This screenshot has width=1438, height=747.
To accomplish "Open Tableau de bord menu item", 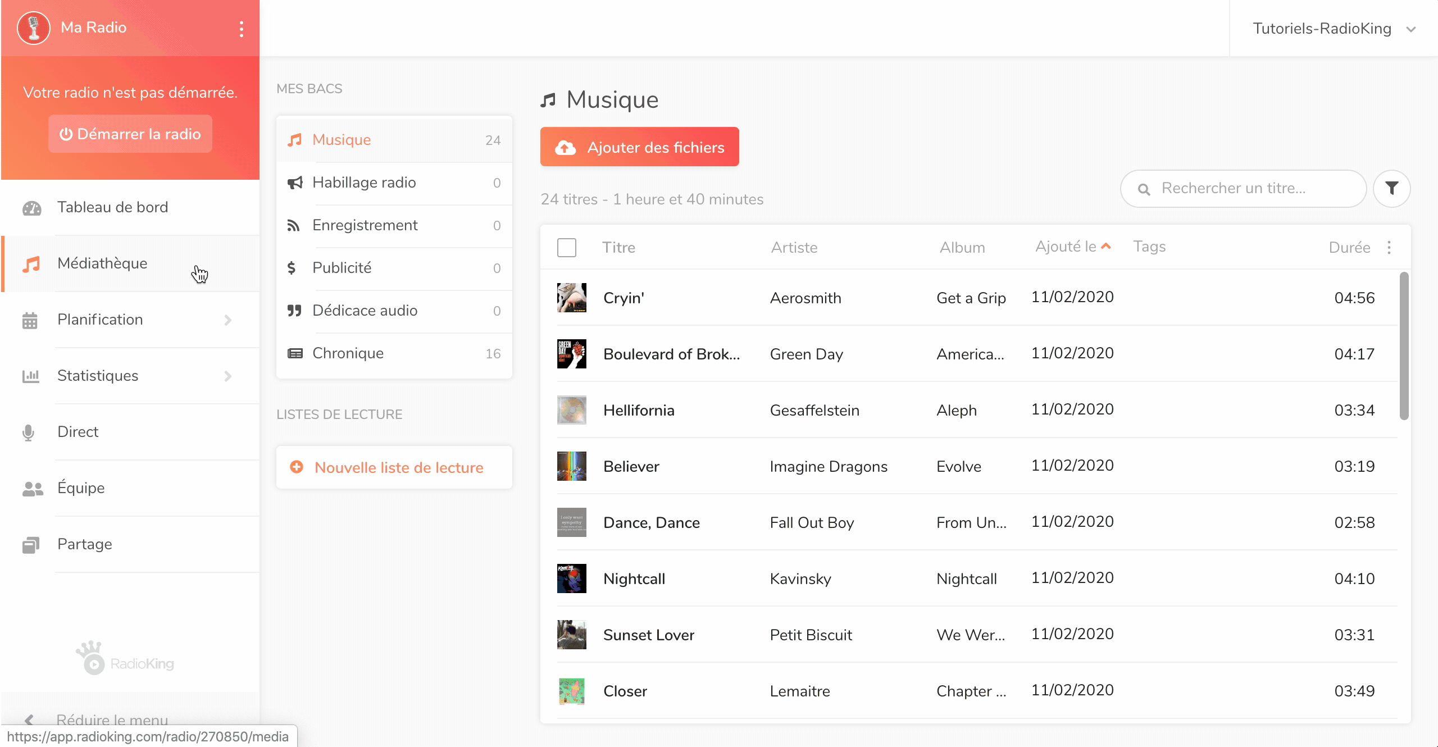I will [130, 207].
